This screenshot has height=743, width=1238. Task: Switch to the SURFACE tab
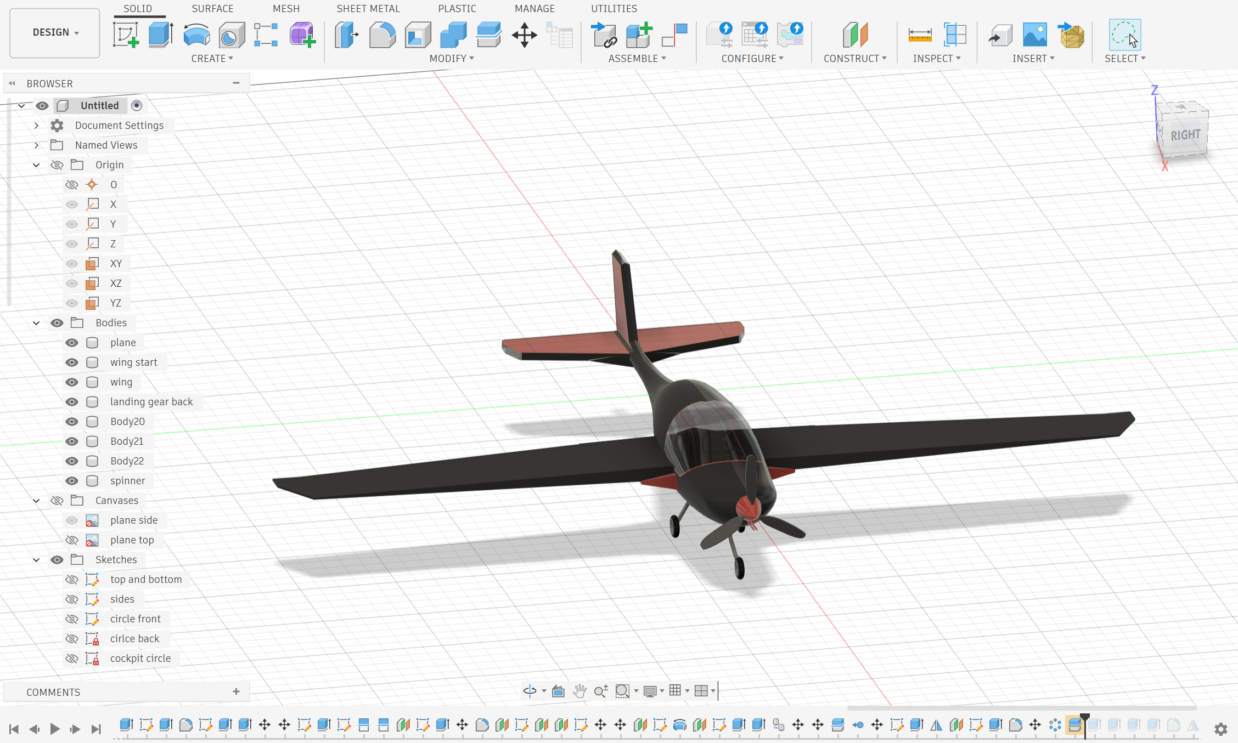212,9
